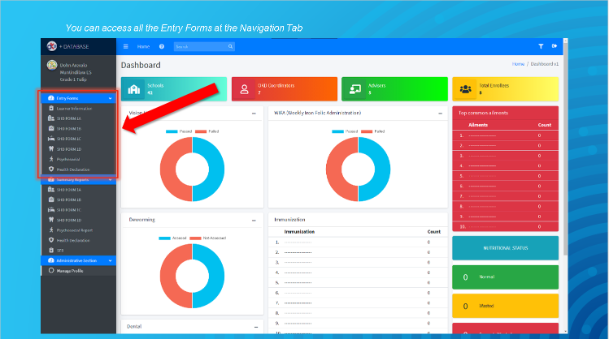Click Home in the breadcrumb

coord(518,63)
